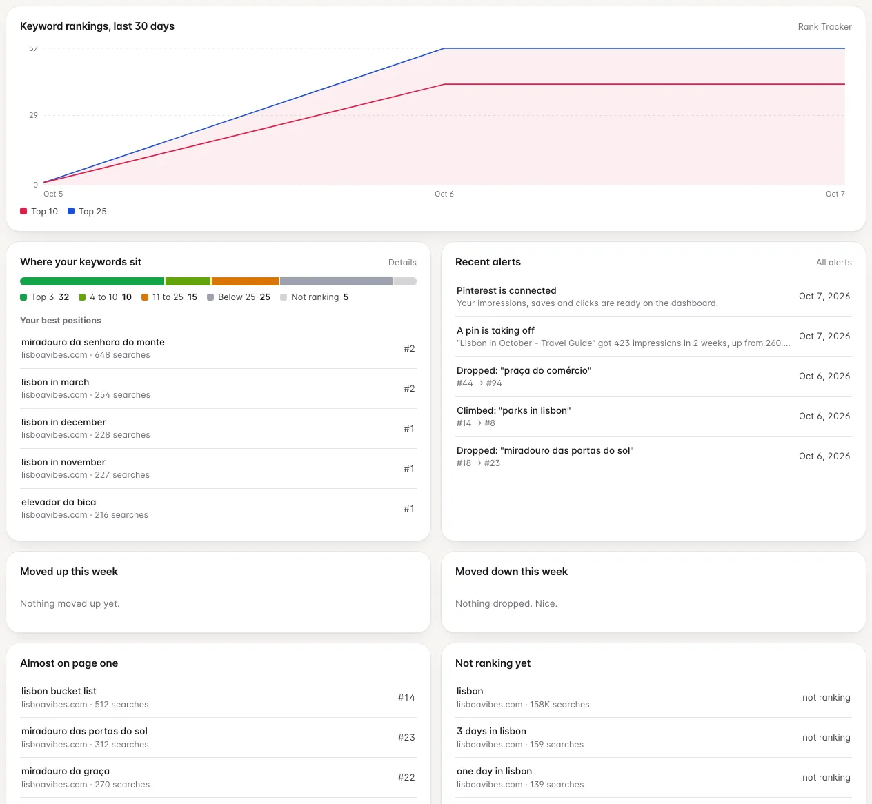The image size is (872, 804).
Task: Click the Not ranking yet heading
Action: tap(493, 663)
